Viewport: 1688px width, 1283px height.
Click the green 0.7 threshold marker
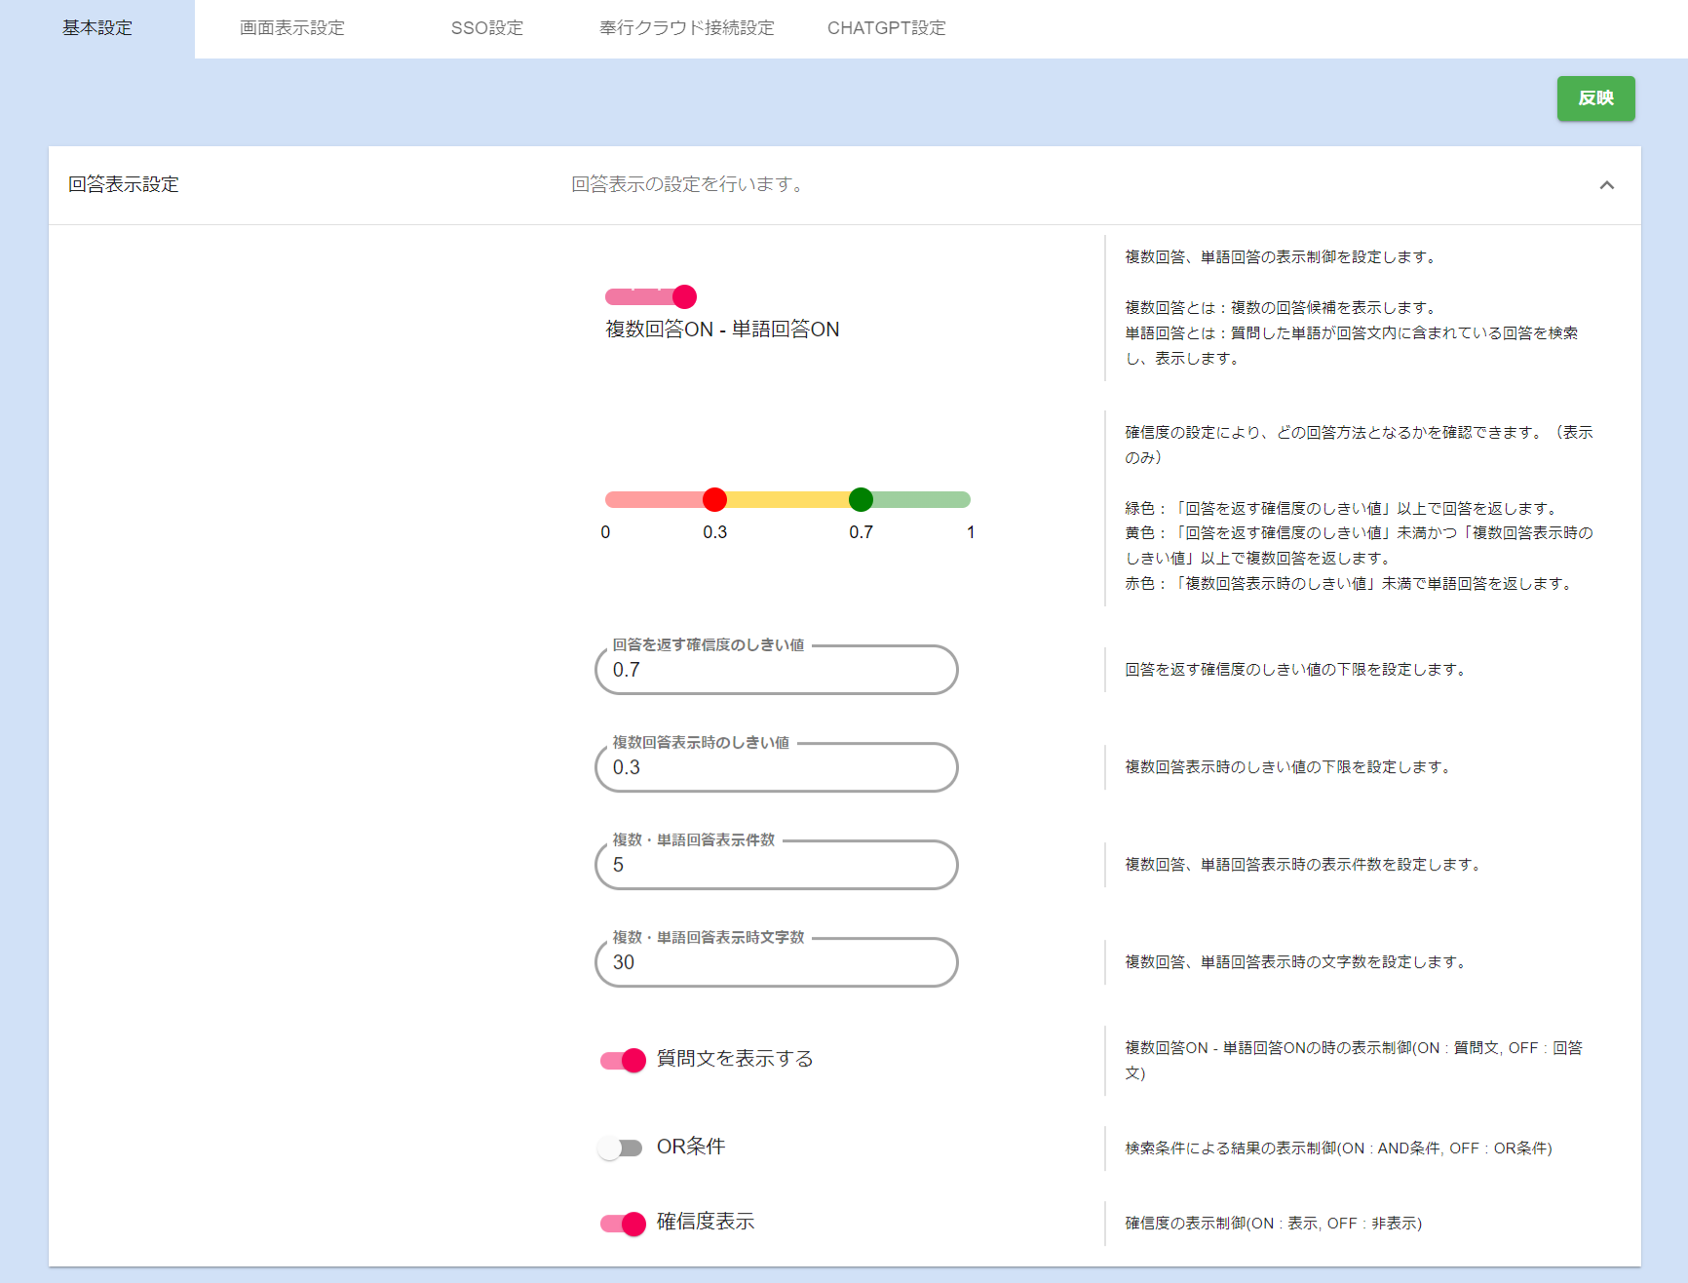coord(861,500)
